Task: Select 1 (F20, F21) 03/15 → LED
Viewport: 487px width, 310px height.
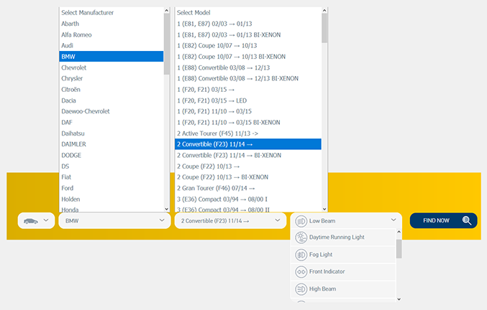Action: coord(248,100)
